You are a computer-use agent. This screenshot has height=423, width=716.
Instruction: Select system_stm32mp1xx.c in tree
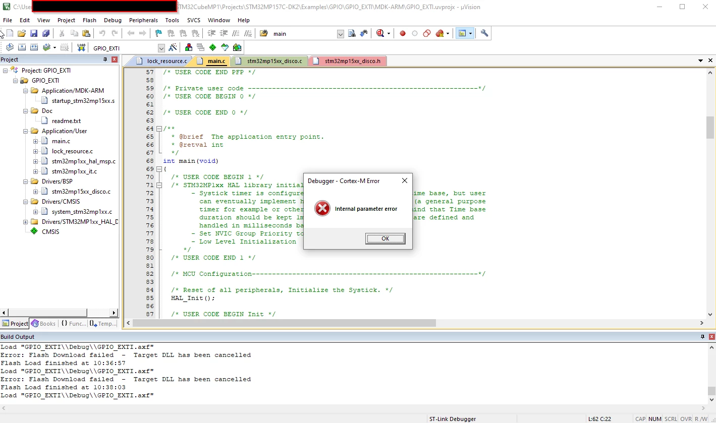coord(82,212)
